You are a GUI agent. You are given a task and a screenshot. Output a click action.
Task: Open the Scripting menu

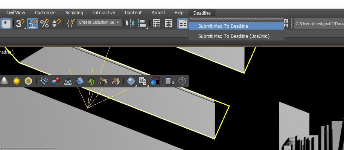coord(74,13)
